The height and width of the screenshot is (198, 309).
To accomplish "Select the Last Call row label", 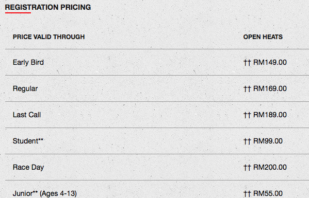I will [x=27, y=115].
